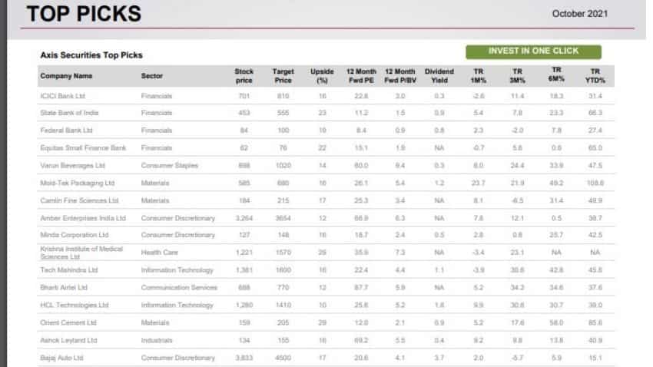Click the Sector column header
The height and width of the screenshot is (367, 653).
coord(152,76)
